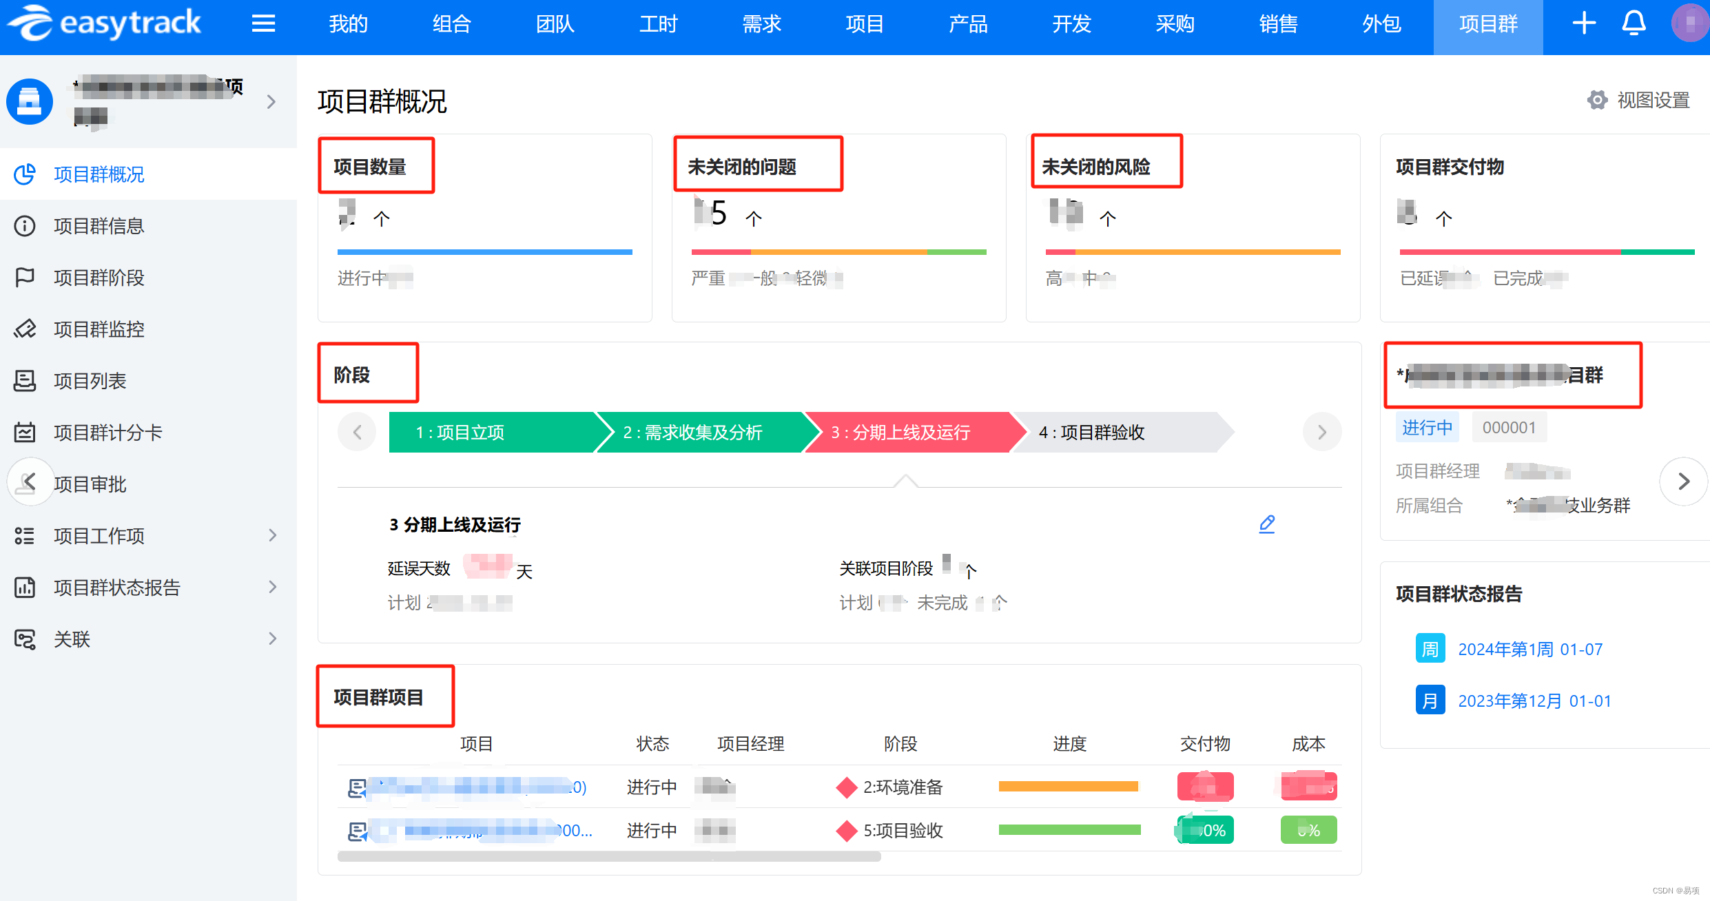The width and height of the screenshot is (1710, 901).
Task: Open the 2024年第1周 01-07 report
Action: [x=1529, y=649]
